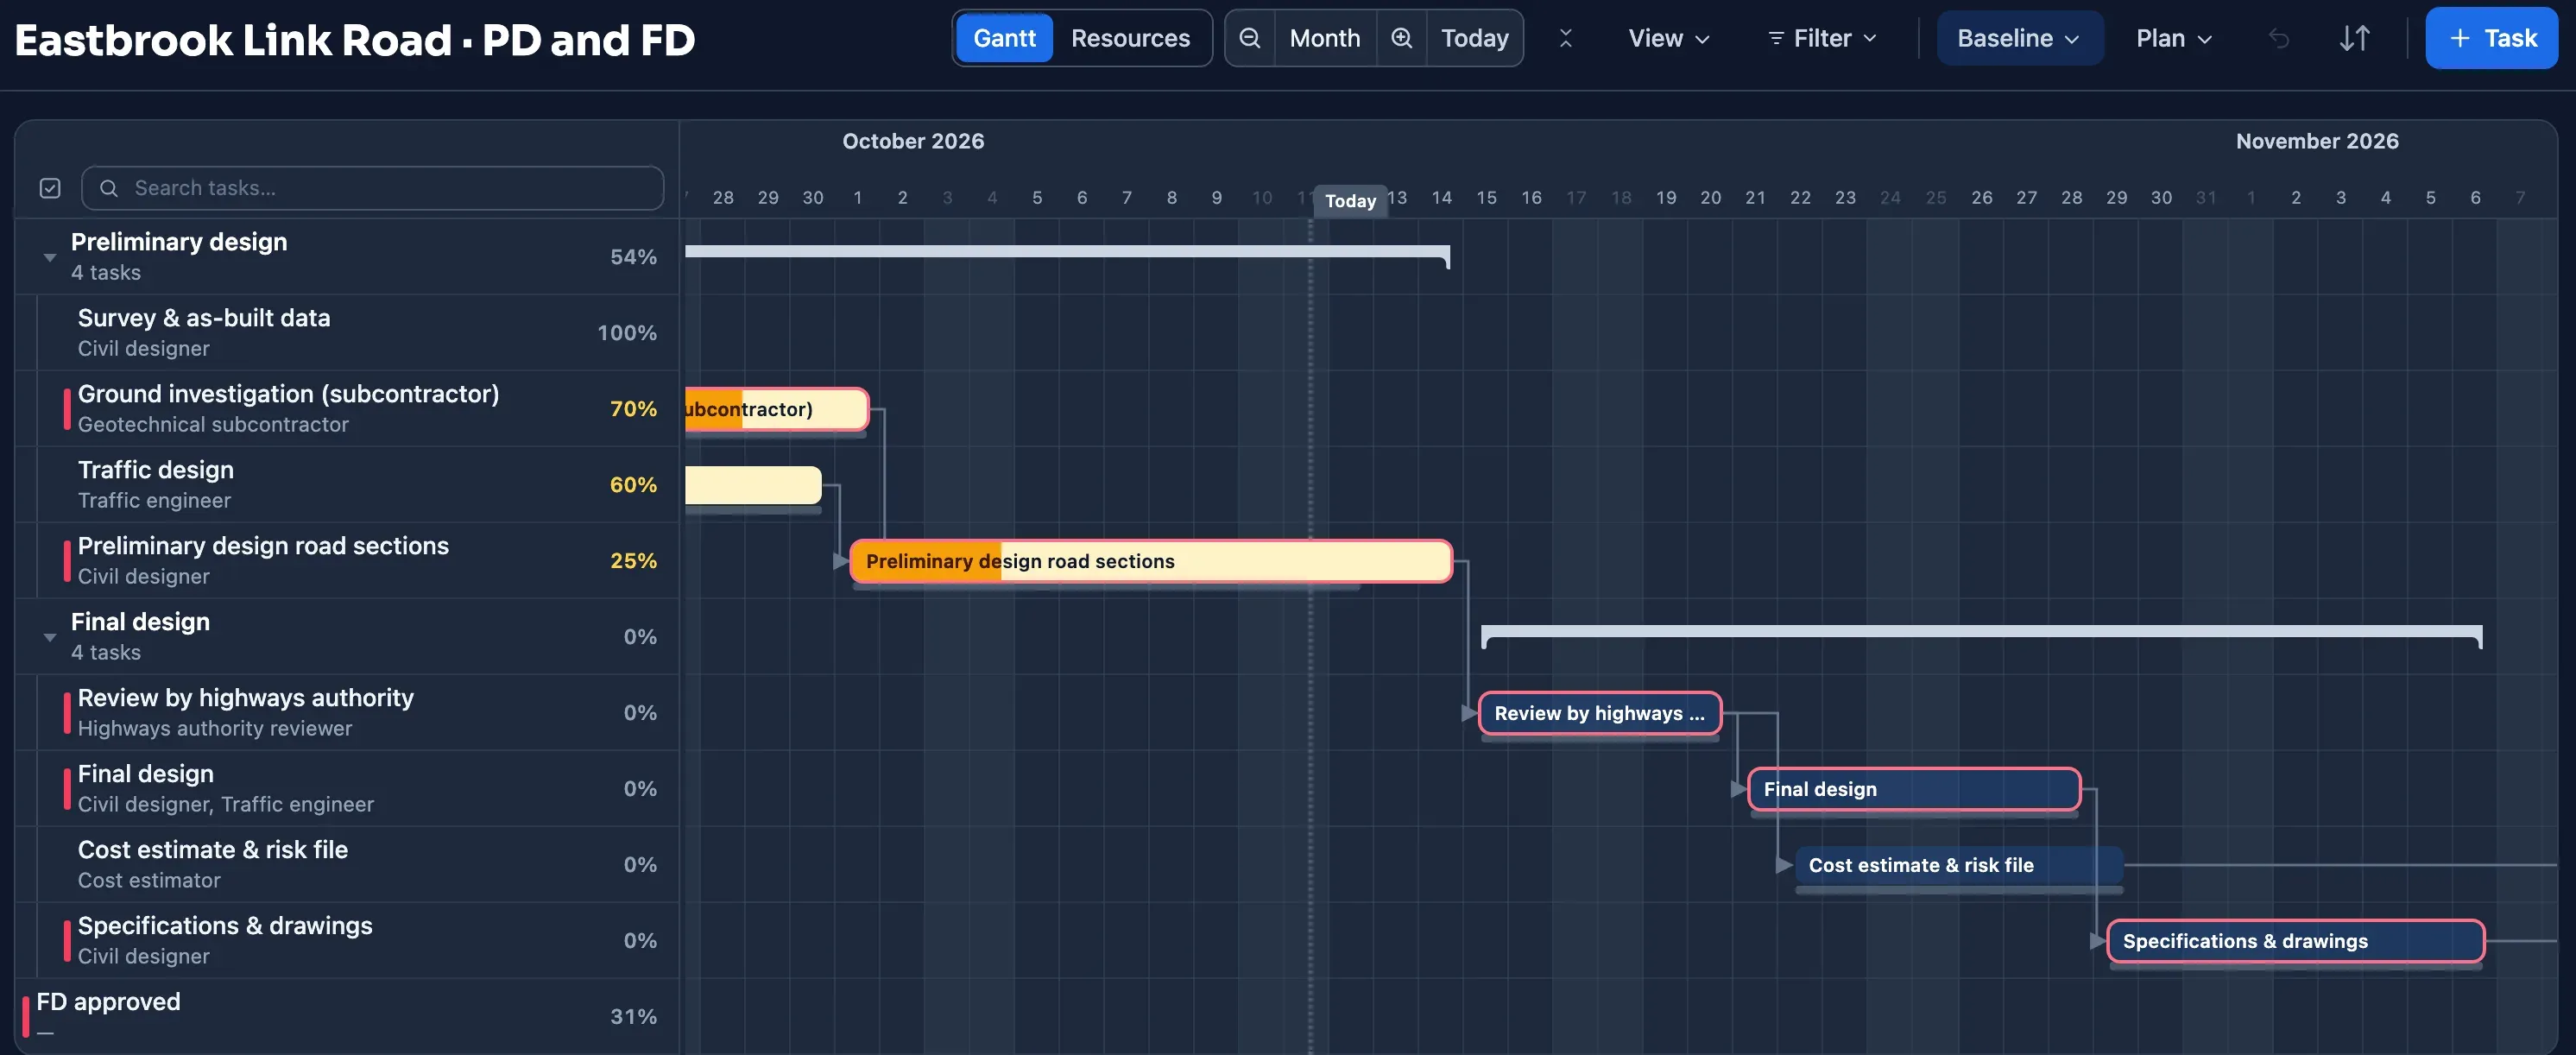Click the Review by highways Gantt bar
2576x1055 pixels.
(x=1599, y=713)
